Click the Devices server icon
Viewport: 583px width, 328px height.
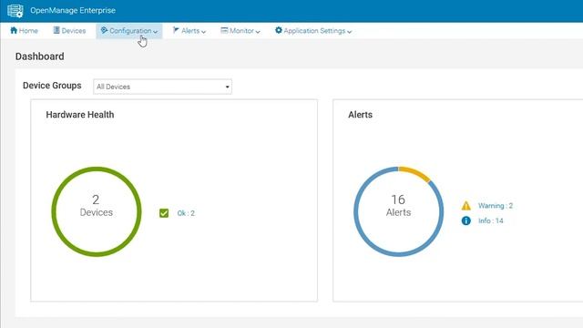pyautogui.click(x=56, y=30)
